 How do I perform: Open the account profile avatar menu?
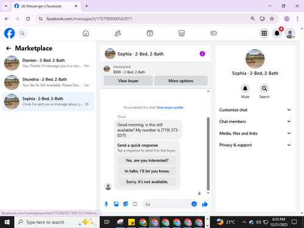(290, 33)
